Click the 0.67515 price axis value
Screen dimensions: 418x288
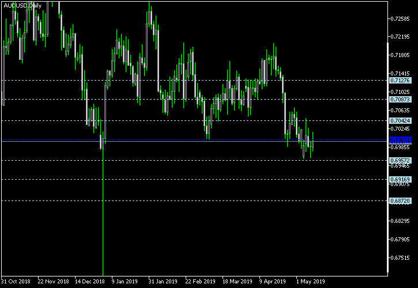tap(400, 258)
